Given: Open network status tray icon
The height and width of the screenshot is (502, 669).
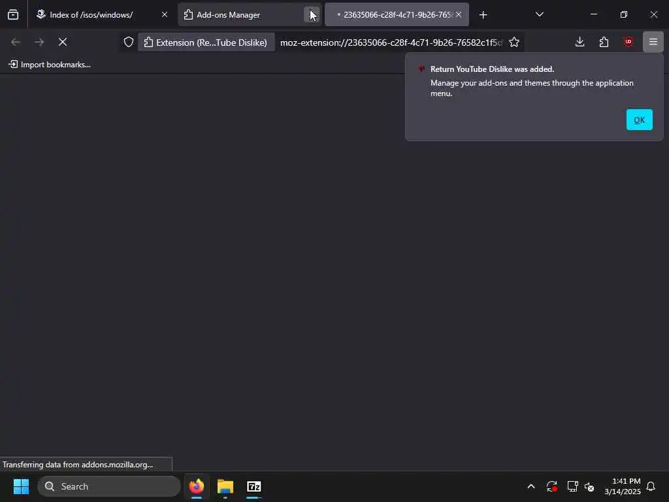Looking at the screenshot, I should 572,486.
